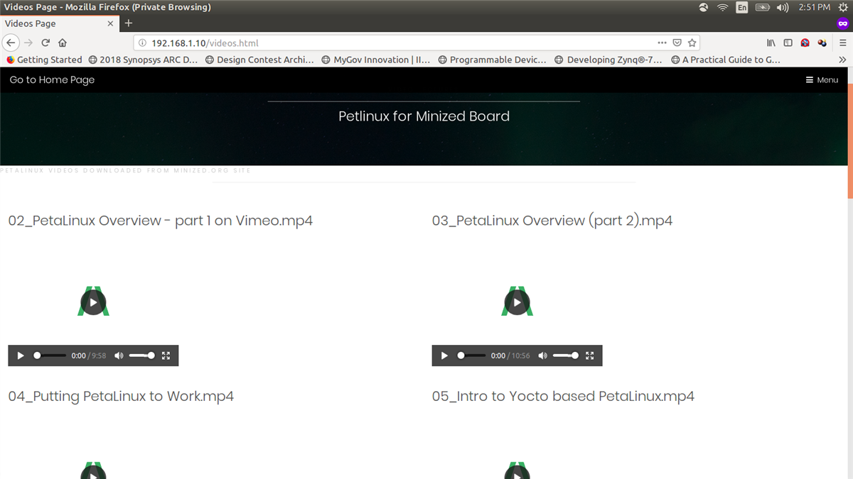Mute the 02_PetaLinux Overview video
This screenshot has height=479, width=853.
[x=119, y=356]
